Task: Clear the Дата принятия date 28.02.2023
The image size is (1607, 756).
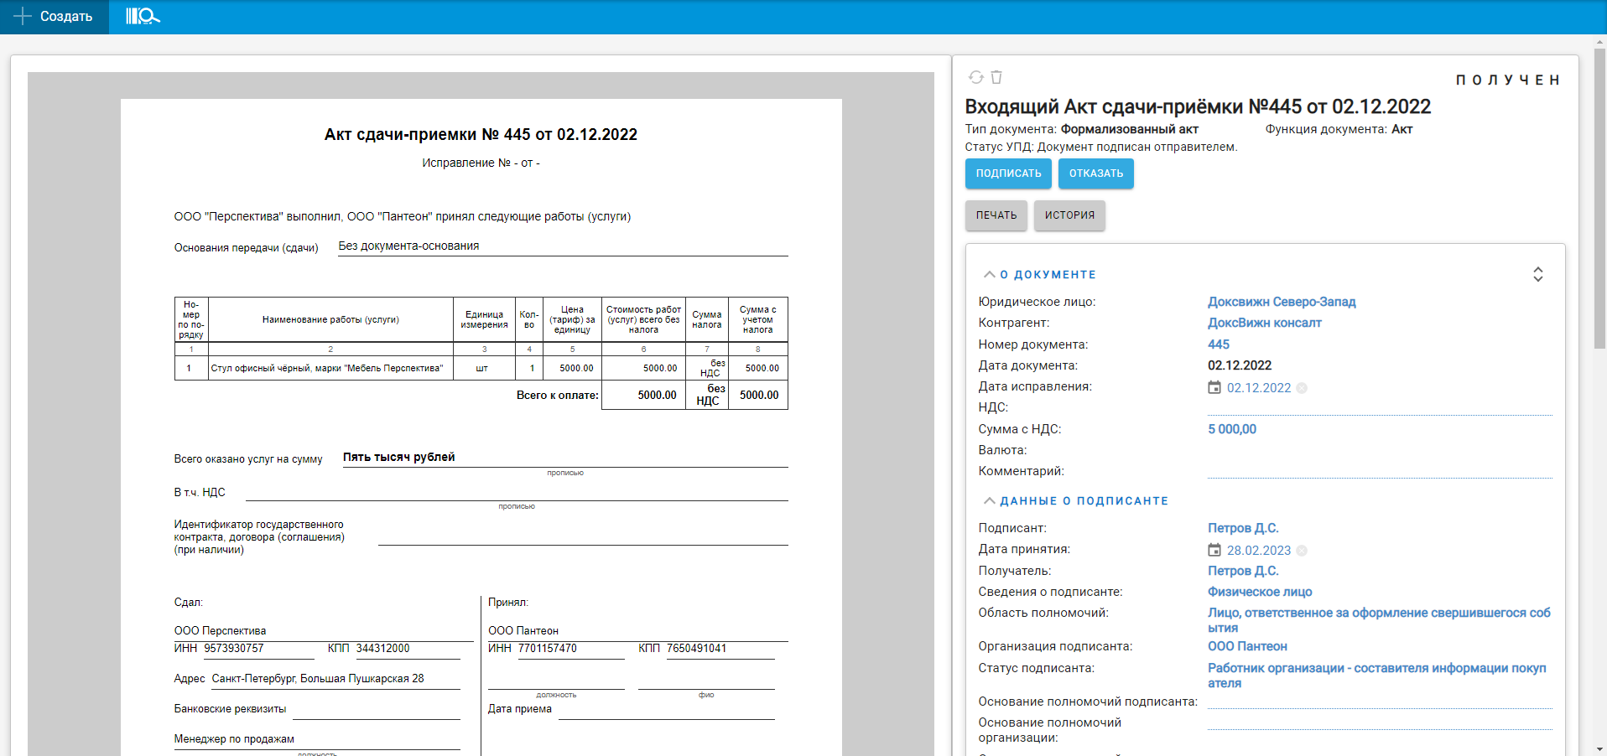Action: point(1302,551)
